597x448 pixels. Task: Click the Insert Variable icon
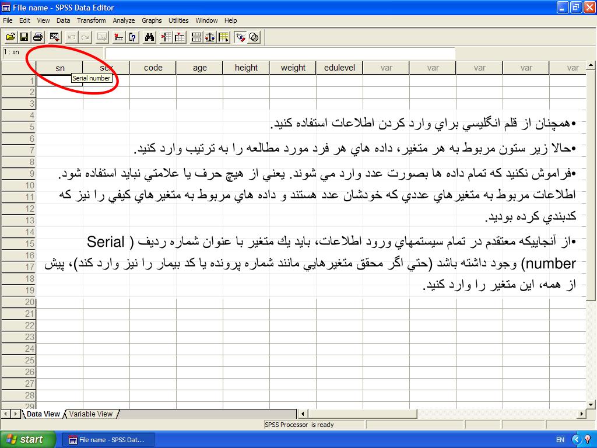point(180,37)
